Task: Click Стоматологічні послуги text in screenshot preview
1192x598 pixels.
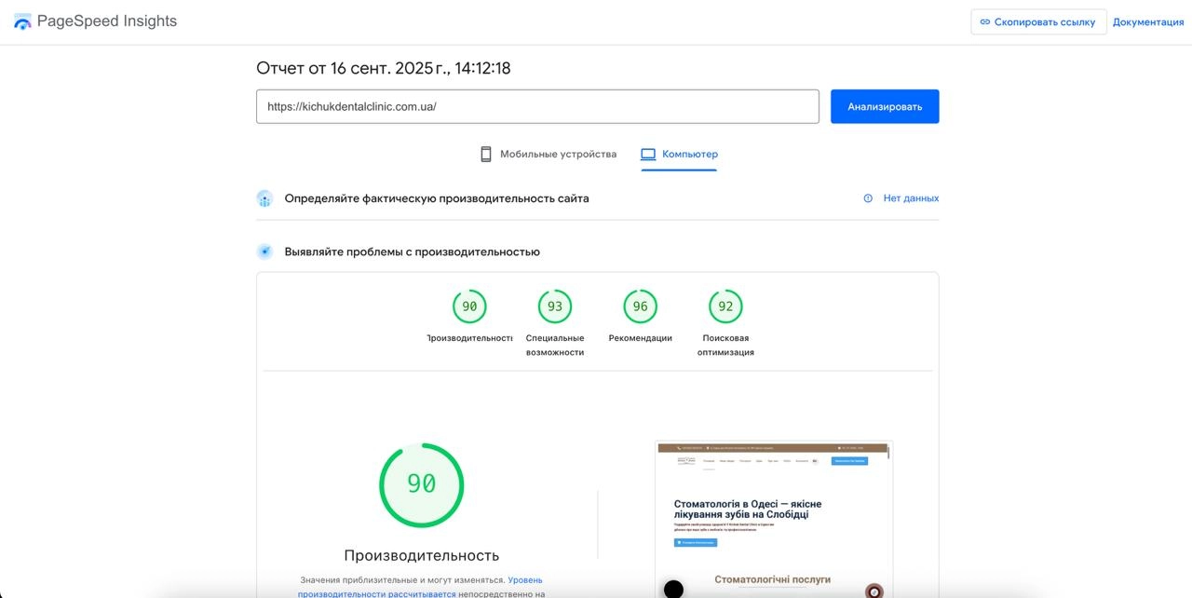Action: (x=773, y=579)
